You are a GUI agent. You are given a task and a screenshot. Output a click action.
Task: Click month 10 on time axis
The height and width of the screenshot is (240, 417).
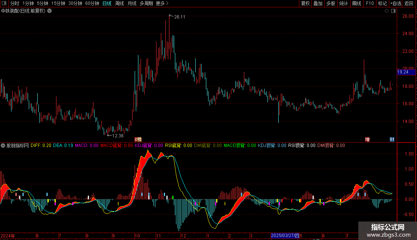tap(137, 236)
